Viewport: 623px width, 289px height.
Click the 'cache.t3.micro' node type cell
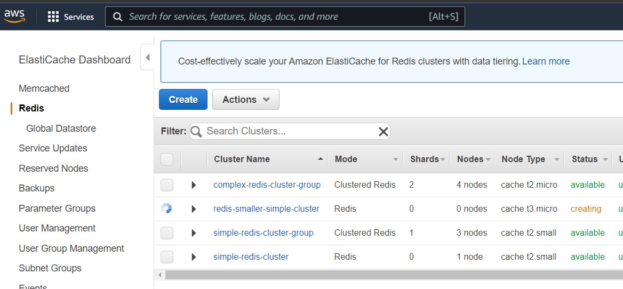(529, 209)
